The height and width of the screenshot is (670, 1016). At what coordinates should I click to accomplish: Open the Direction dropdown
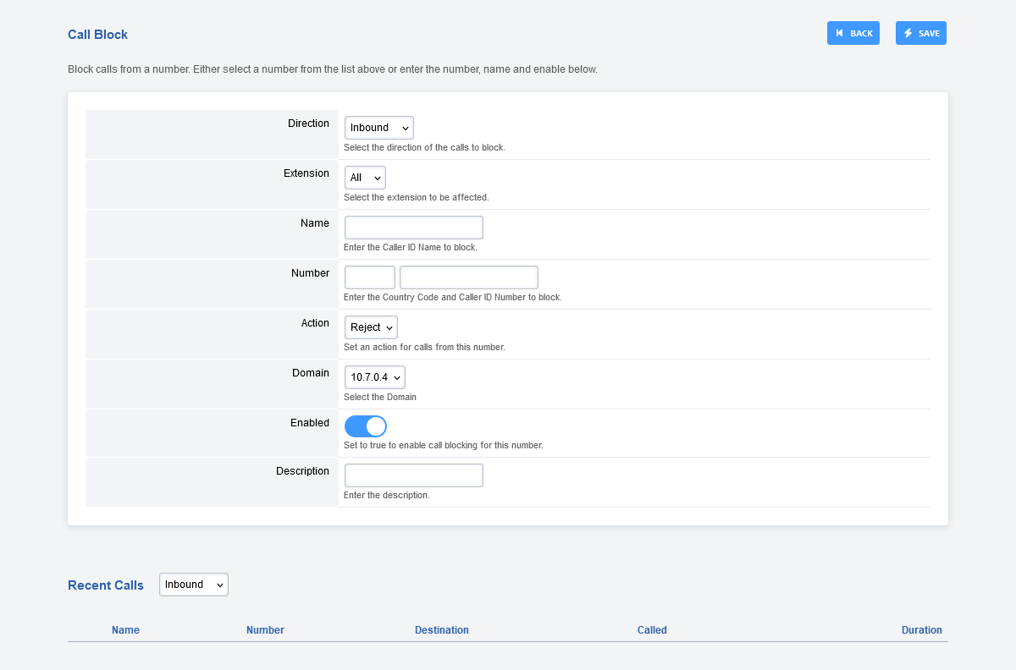coord(378,128)
